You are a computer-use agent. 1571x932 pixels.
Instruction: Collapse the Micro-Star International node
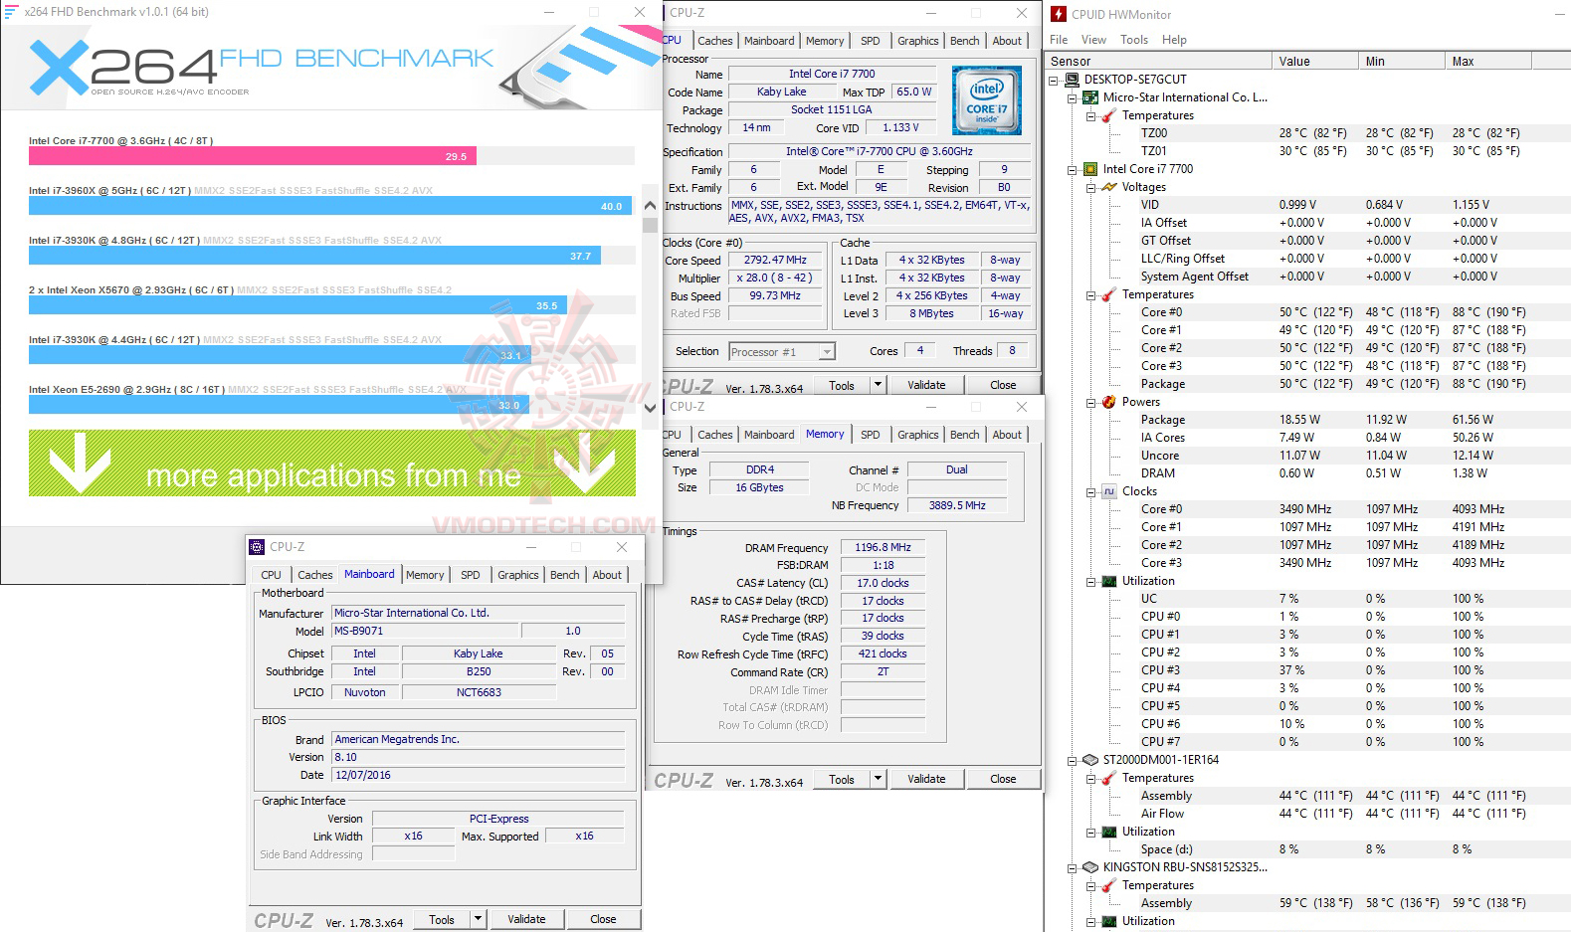[1073, 98]
